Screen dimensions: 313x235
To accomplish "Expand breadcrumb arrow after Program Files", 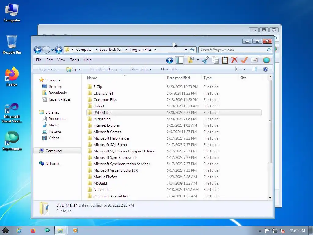I will 155,50.
